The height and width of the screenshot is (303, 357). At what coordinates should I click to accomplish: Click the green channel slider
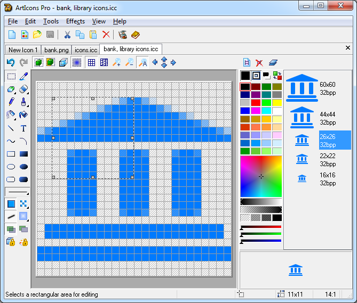coord(261,234)
